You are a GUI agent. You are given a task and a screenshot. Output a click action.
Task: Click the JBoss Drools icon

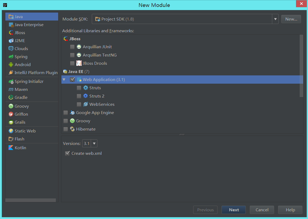click(x=79, y=63)
